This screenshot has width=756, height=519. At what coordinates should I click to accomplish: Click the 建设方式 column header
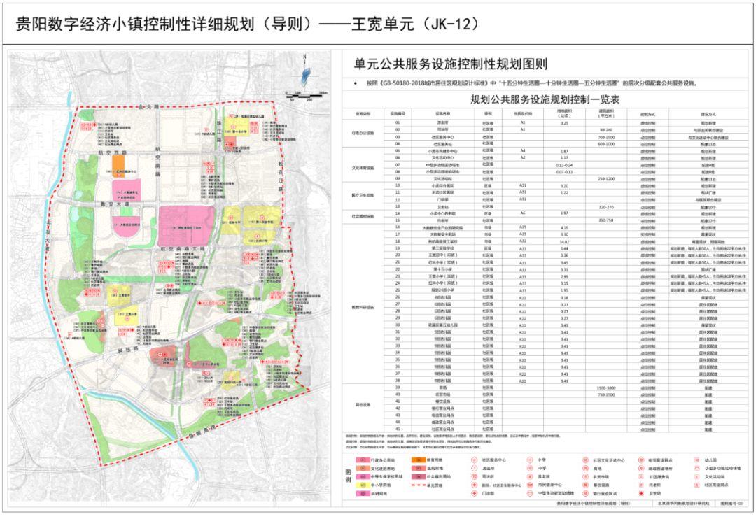click(708, 114)
